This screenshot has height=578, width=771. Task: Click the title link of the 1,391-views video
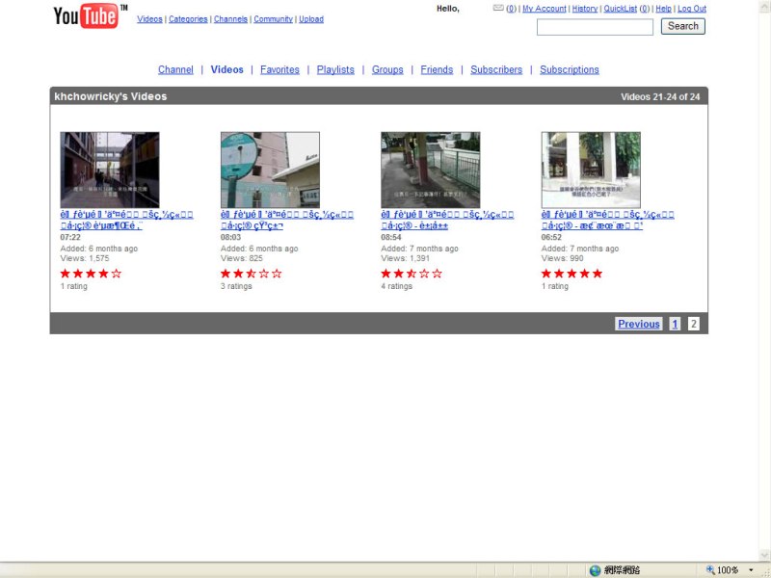tap(447, 221)
